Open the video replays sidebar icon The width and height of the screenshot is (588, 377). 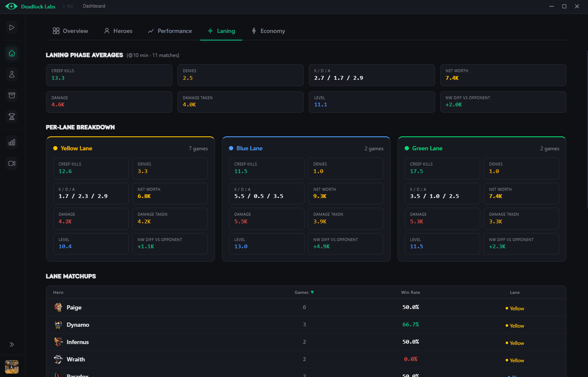(11, 163)
